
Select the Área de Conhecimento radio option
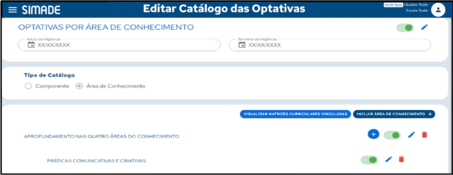(79, 86)
